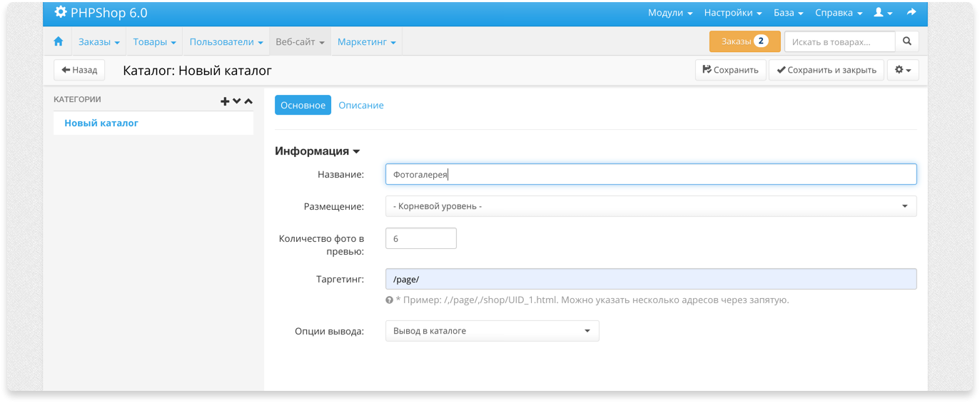Click the share arrow icon in header
Image resolution: width=980 pixels, height=403 pixels.
coord(911,12)
